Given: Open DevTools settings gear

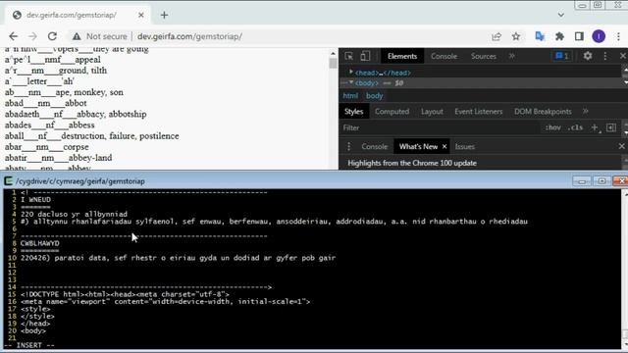Looking at the screenshot, I should point(588,56).
